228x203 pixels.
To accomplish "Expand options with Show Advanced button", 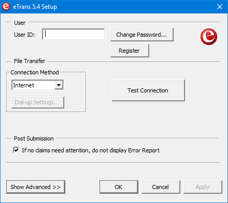I will coord(36,187).
